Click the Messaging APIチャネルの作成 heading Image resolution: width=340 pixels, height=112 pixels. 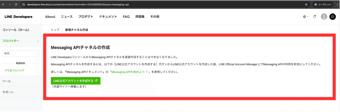click(x=80, y=47)
